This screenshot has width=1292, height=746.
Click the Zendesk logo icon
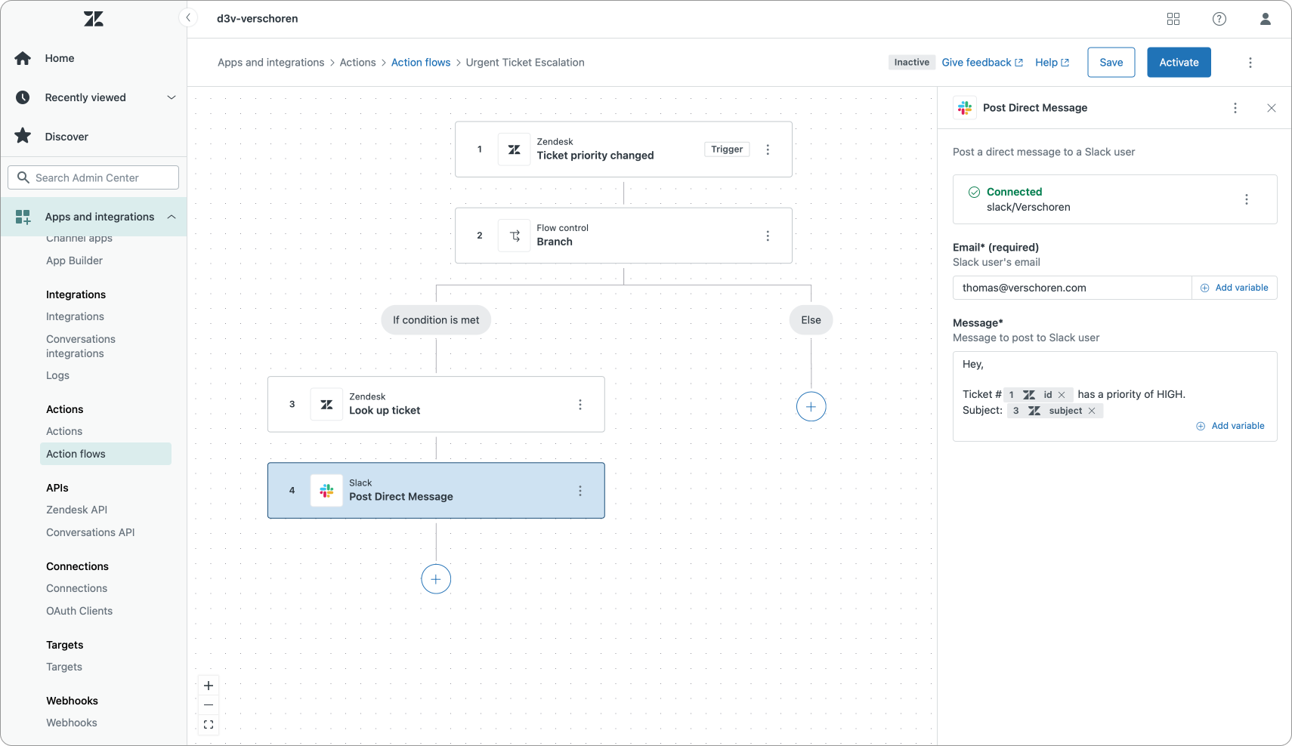(x=94, y=19)
